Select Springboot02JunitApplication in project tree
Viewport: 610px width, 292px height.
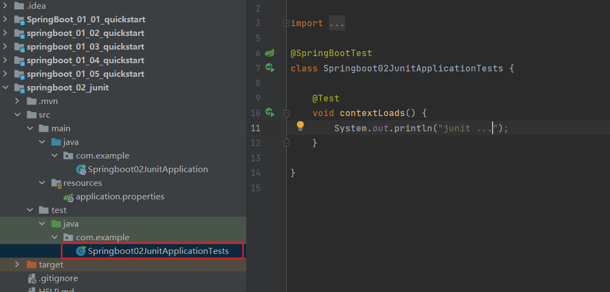point(148,169)
